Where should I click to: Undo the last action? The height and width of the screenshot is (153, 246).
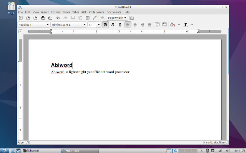pos(58,18)
